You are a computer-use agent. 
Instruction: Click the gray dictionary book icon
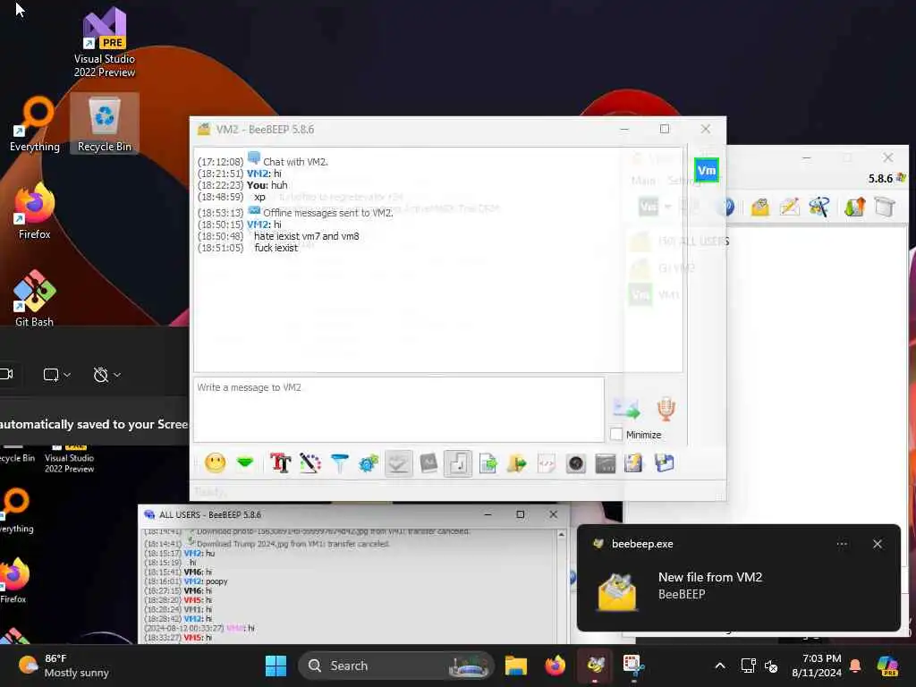coord(428,463)
